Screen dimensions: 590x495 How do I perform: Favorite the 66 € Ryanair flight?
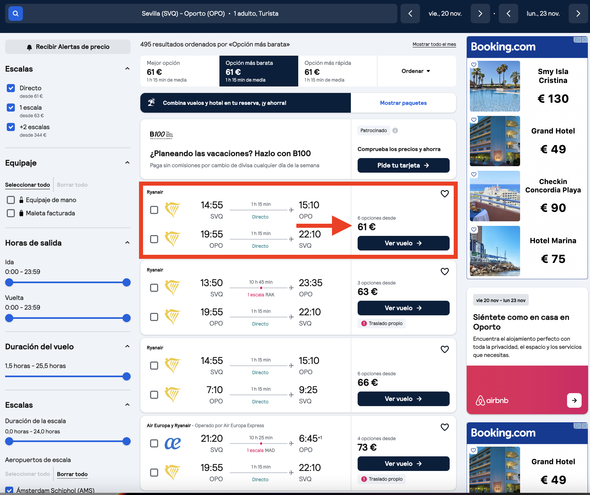pyautogui.click(x=445, y=349)
